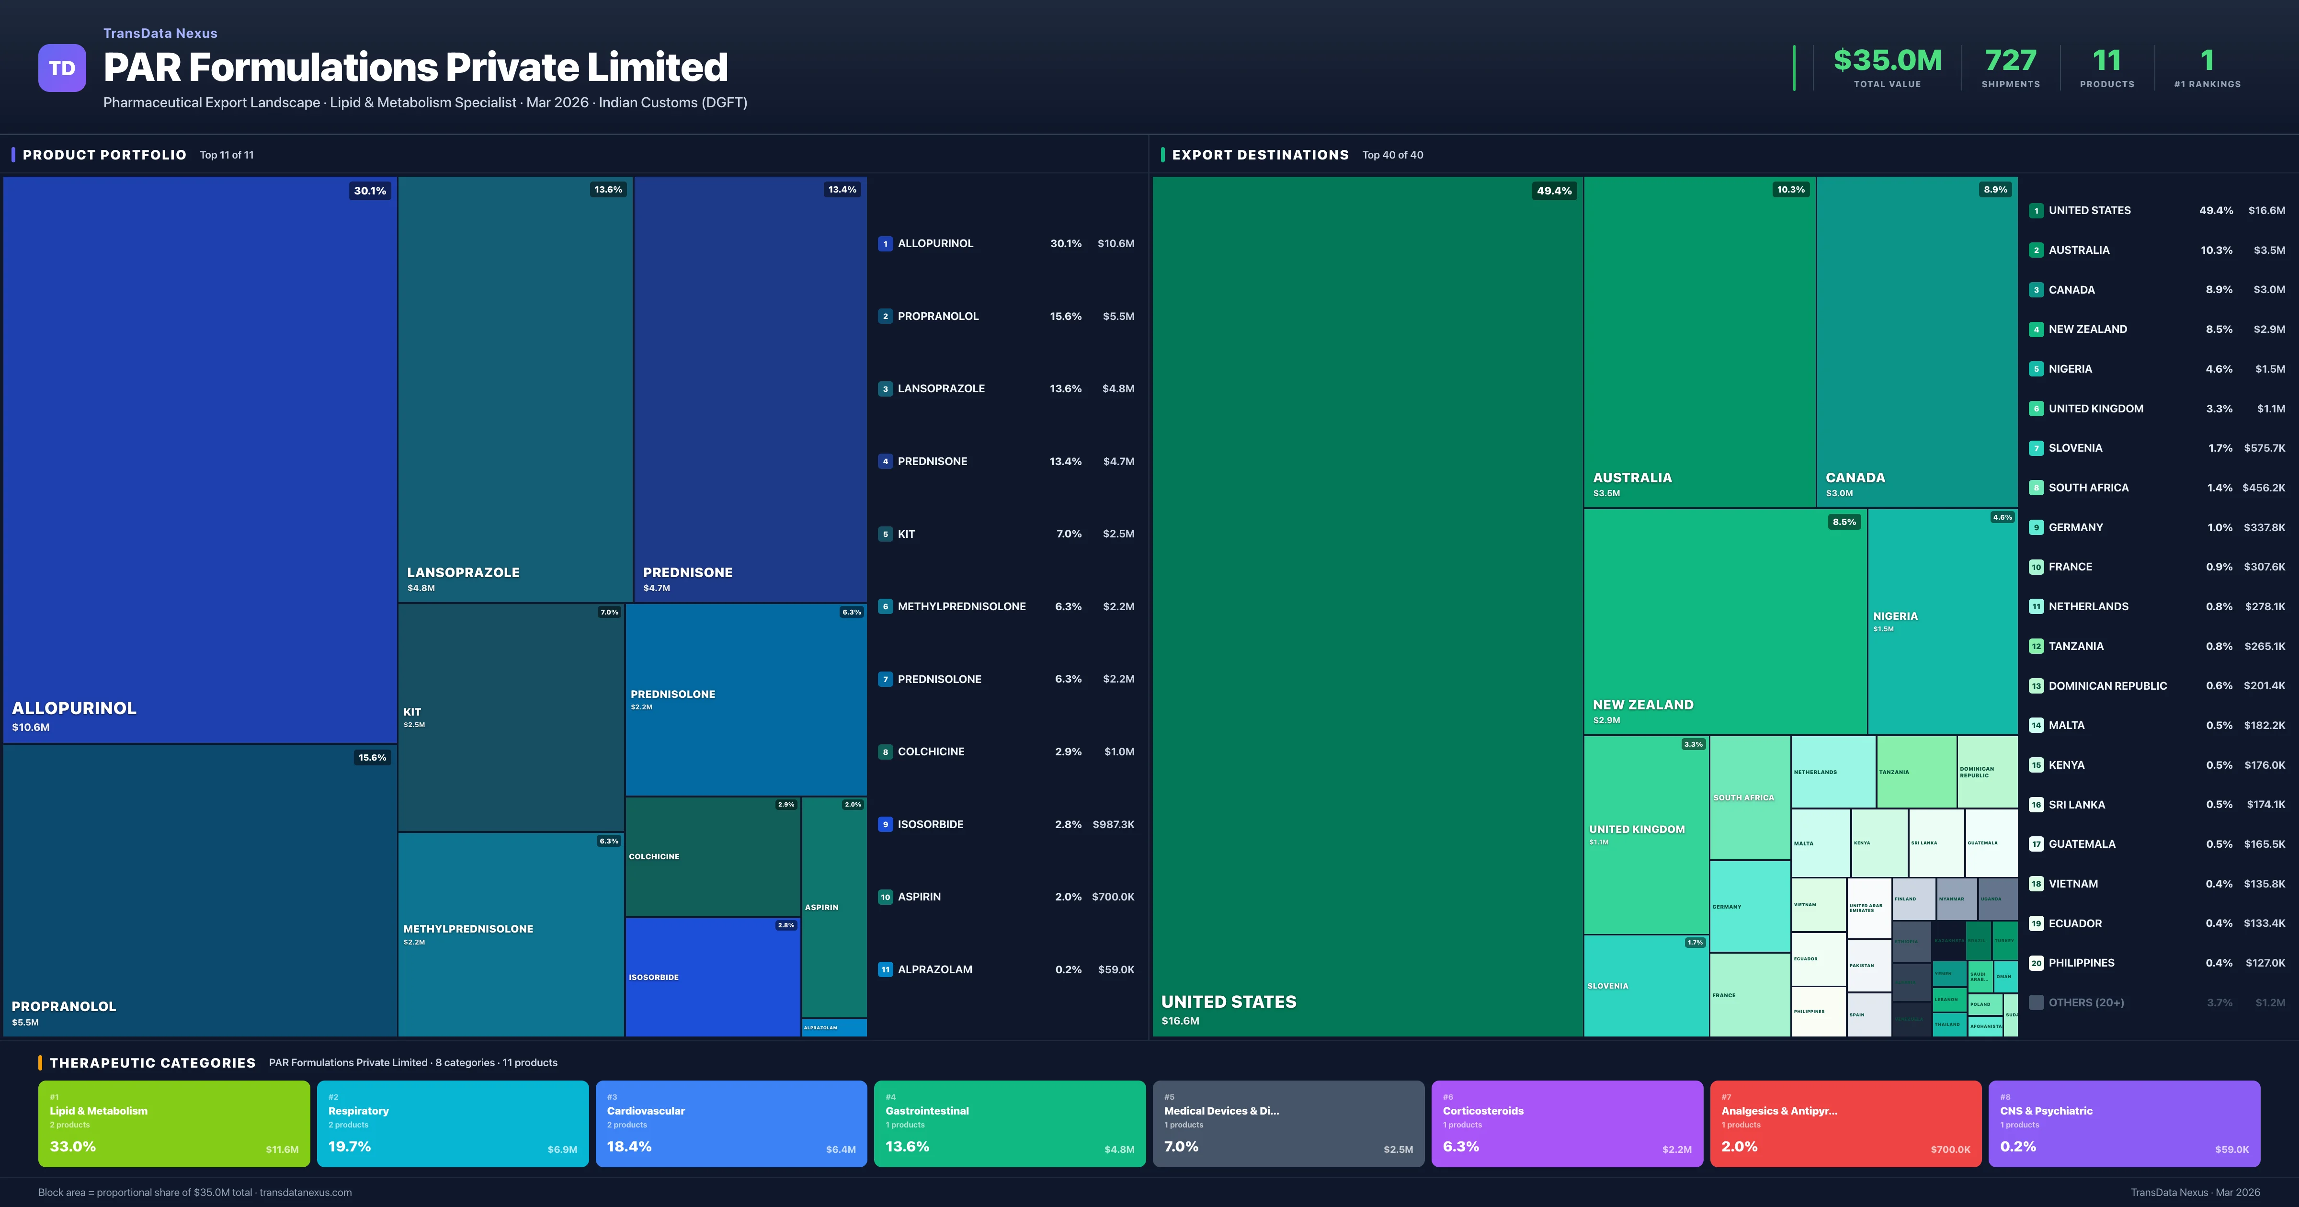The height and width of the screenshot is (1207, 2299).
Task: Click the purple TD logo icon
Action: 62,68
